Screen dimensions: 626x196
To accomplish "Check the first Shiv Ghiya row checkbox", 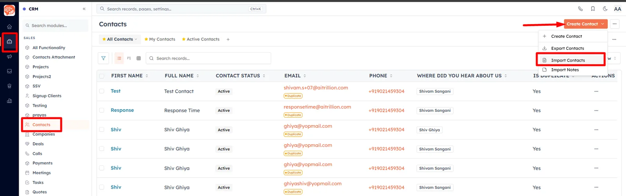I will [x=102, y=129].
